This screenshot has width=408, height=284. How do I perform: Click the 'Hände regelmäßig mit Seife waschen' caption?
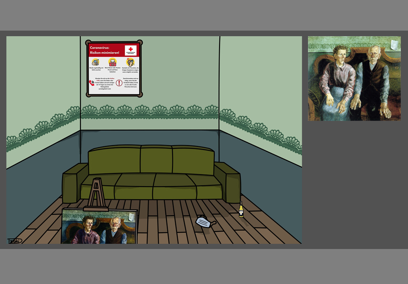pos(96,69)
